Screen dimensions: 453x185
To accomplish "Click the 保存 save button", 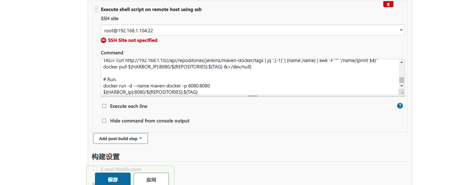I will pyautogui.click(x=113, y=179).
